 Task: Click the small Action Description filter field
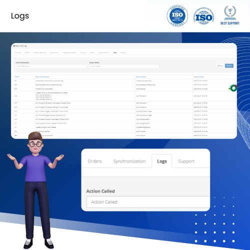tap(51, 66)
